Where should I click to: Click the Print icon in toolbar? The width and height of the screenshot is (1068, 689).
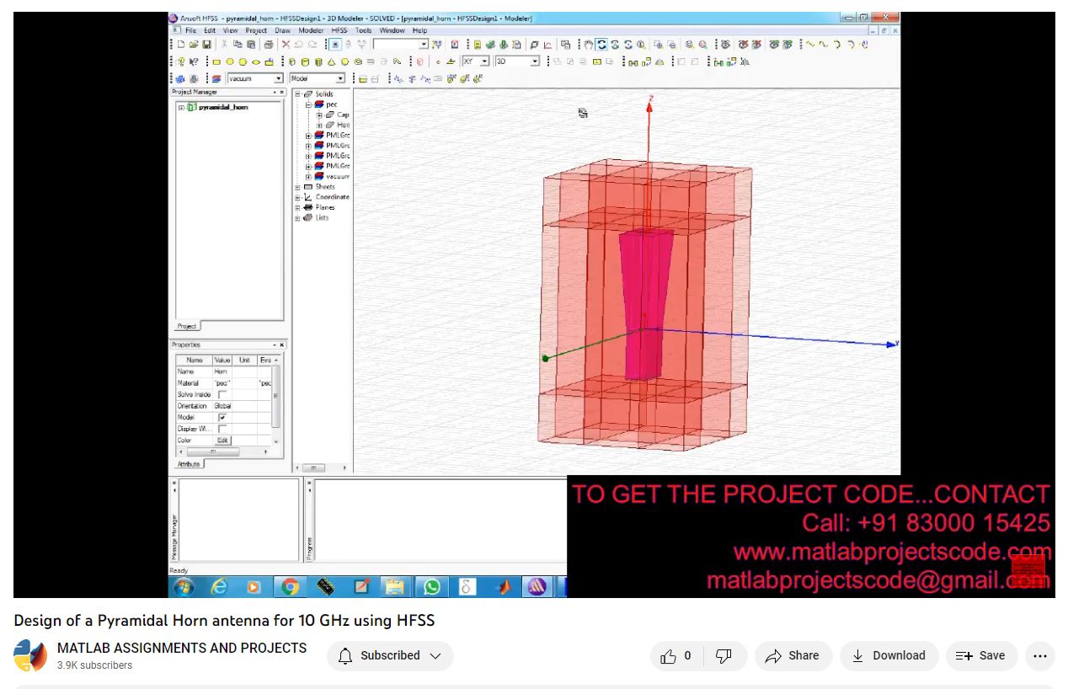pyautogui.click(x=269, y=45)
